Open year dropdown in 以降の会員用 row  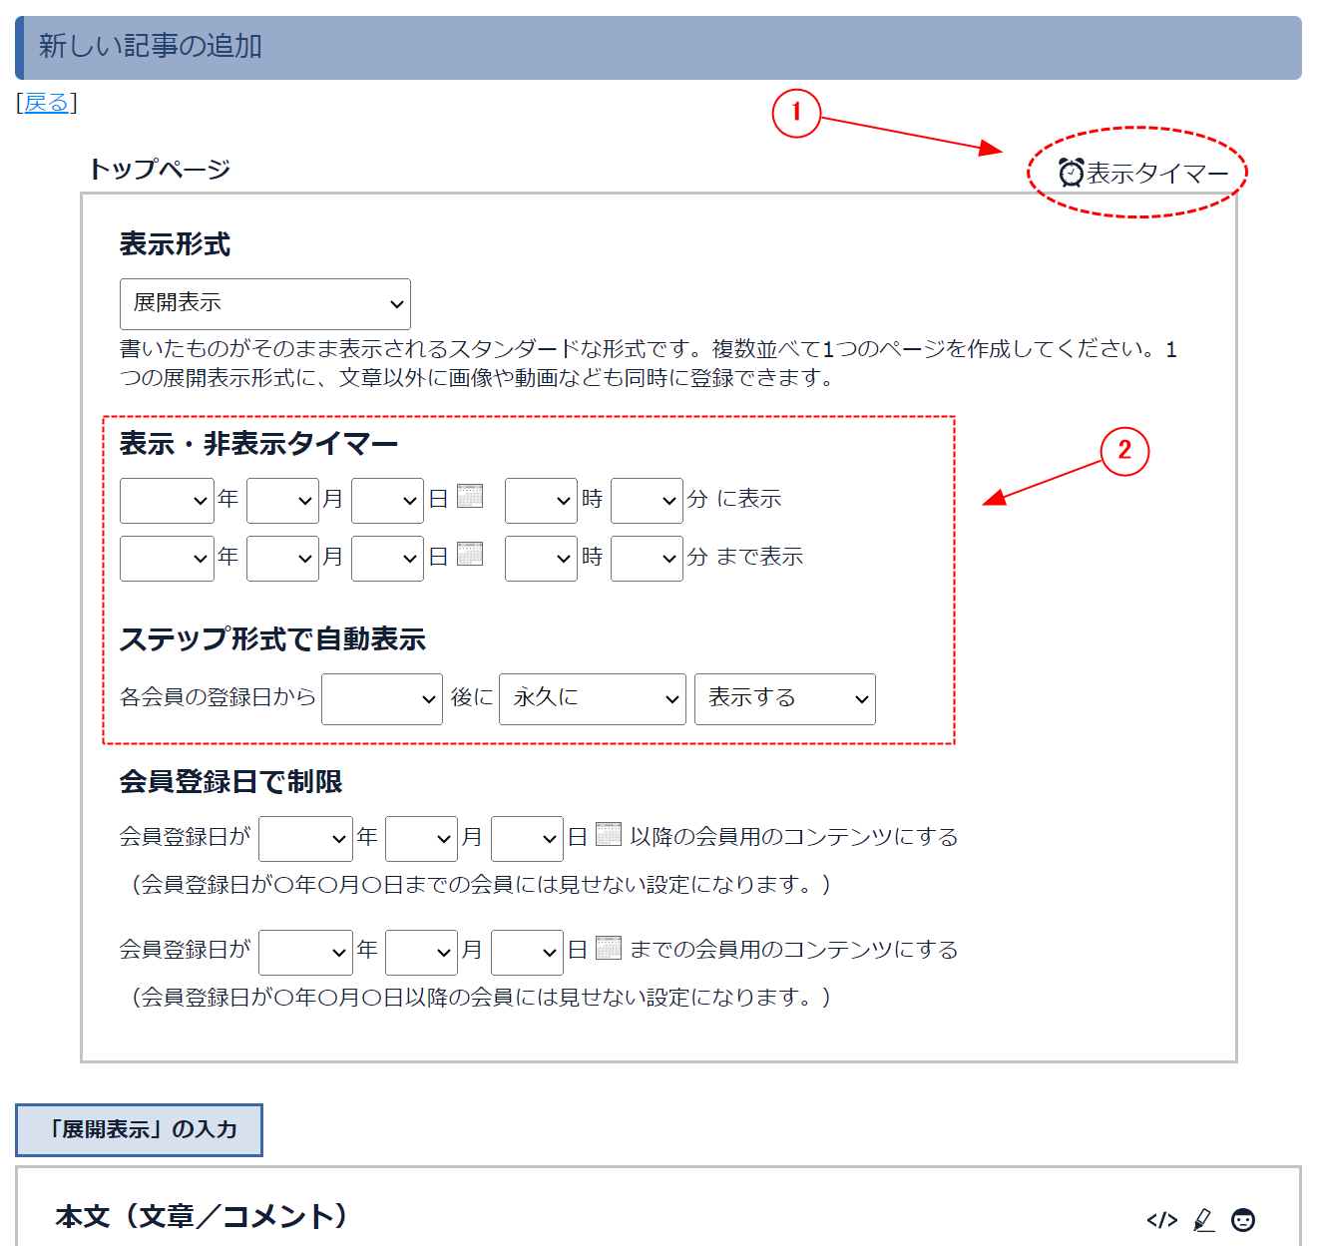(305, 839)
